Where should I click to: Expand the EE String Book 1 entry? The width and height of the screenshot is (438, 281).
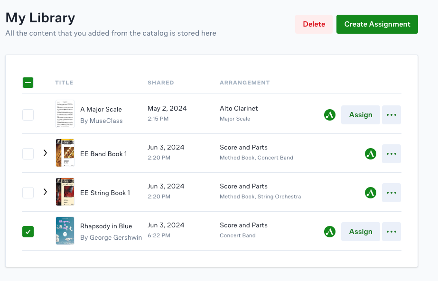coord(45,192)
